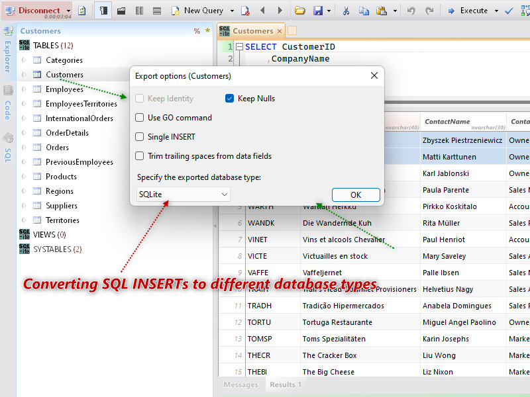This screenshot has height=397, width=530.
Task: Close the Customers query tab
Action: tap(280, 31)
